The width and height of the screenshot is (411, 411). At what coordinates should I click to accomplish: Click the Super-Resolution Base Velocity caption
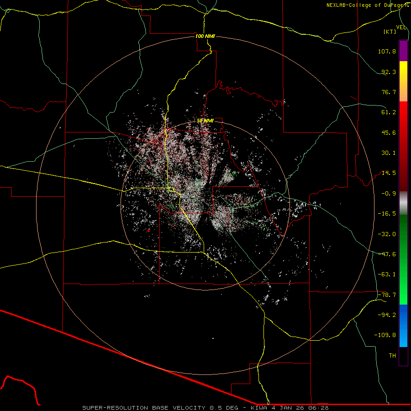click(205, 408)
